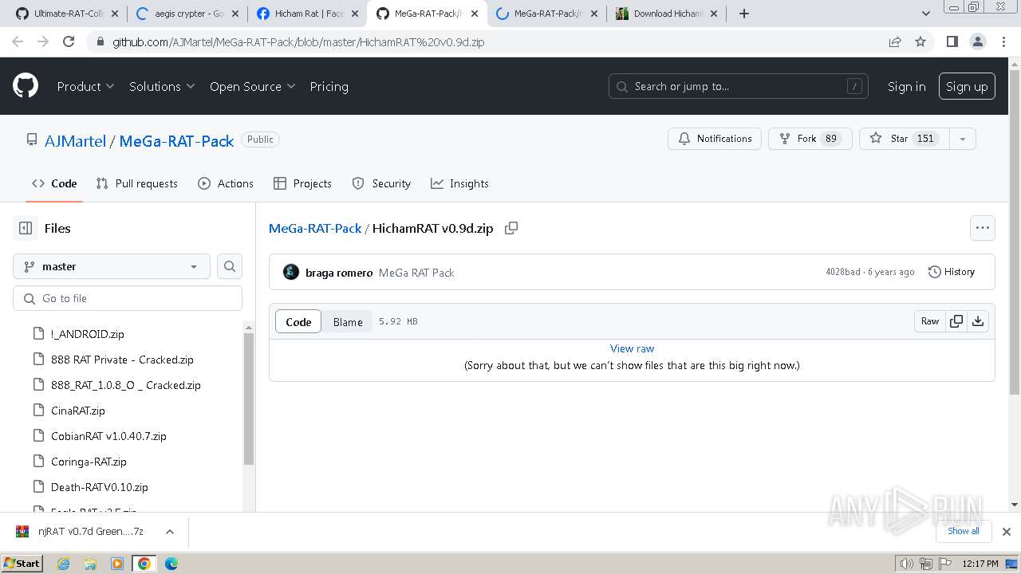Copy file path icon next to HichamRAT v0.9d.zip

coord(511,228)
